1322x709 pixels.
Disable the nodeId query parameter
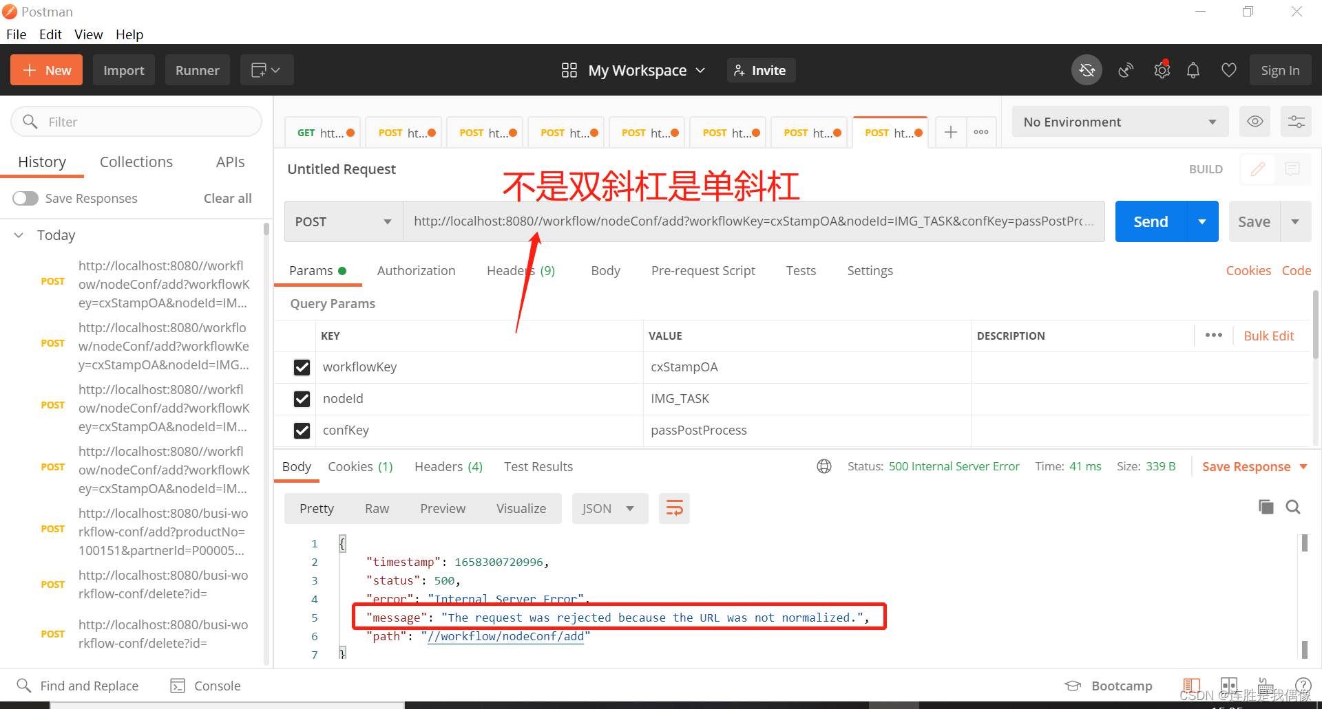tap(302, 399)
